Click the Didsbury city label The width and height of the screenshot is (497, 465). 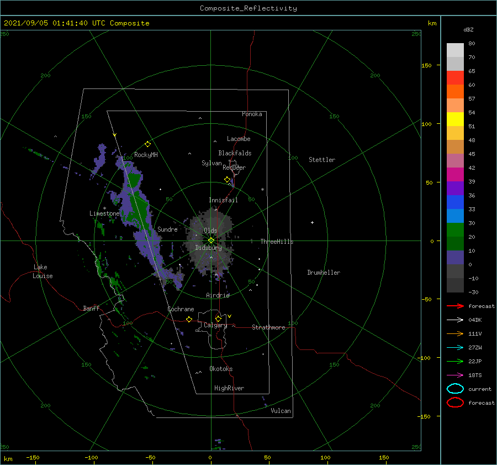coord(209,248)
